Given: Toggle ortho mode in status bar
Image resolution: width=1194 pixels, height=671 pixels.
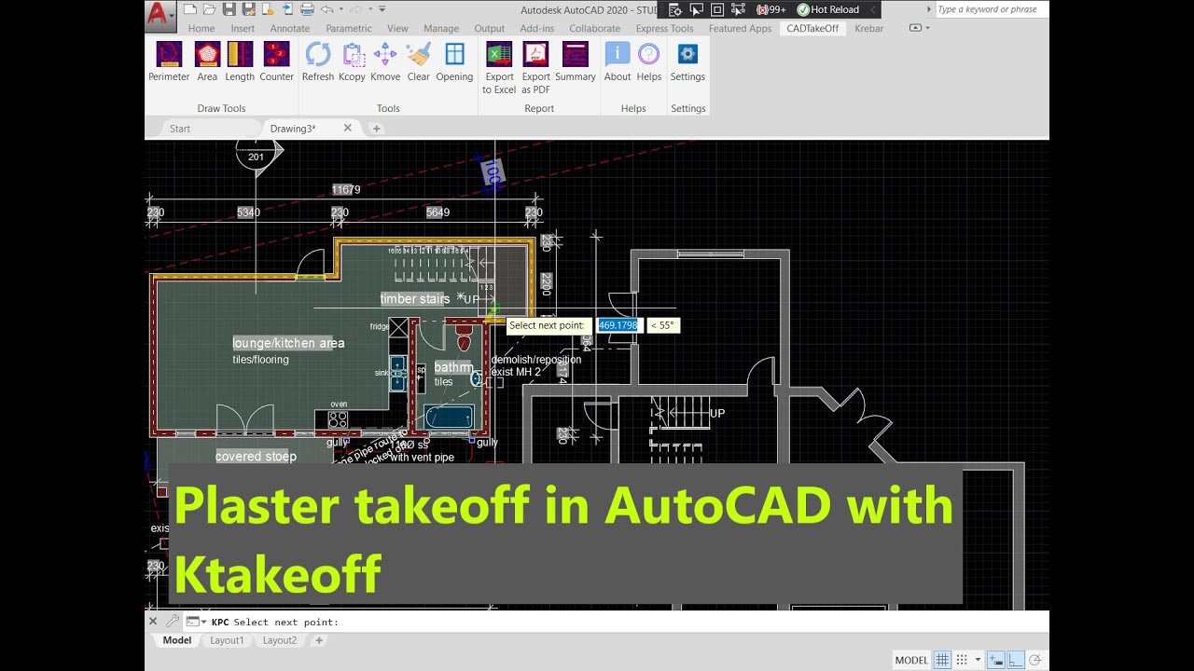Looking at the screenshot, I should click(1016, 660).
